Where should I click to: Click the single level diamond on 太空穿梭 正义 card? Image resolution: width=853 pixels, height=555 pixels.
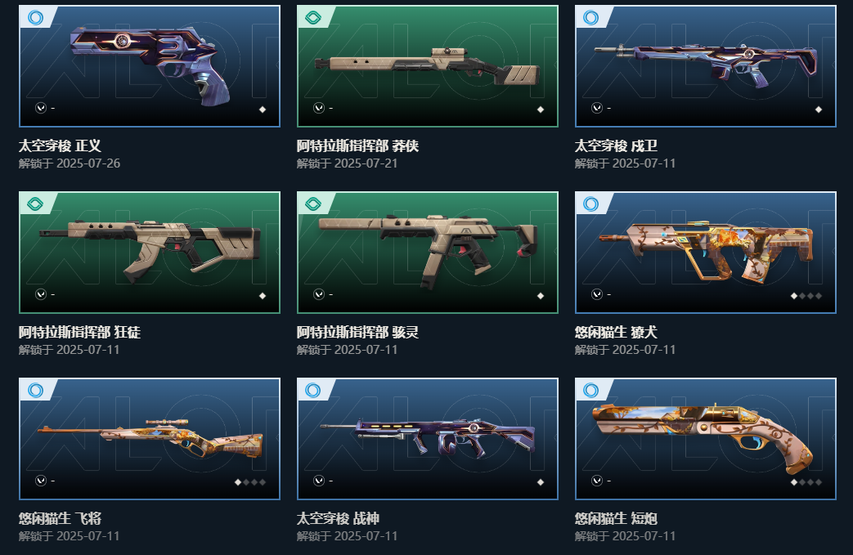pos(263,110)
